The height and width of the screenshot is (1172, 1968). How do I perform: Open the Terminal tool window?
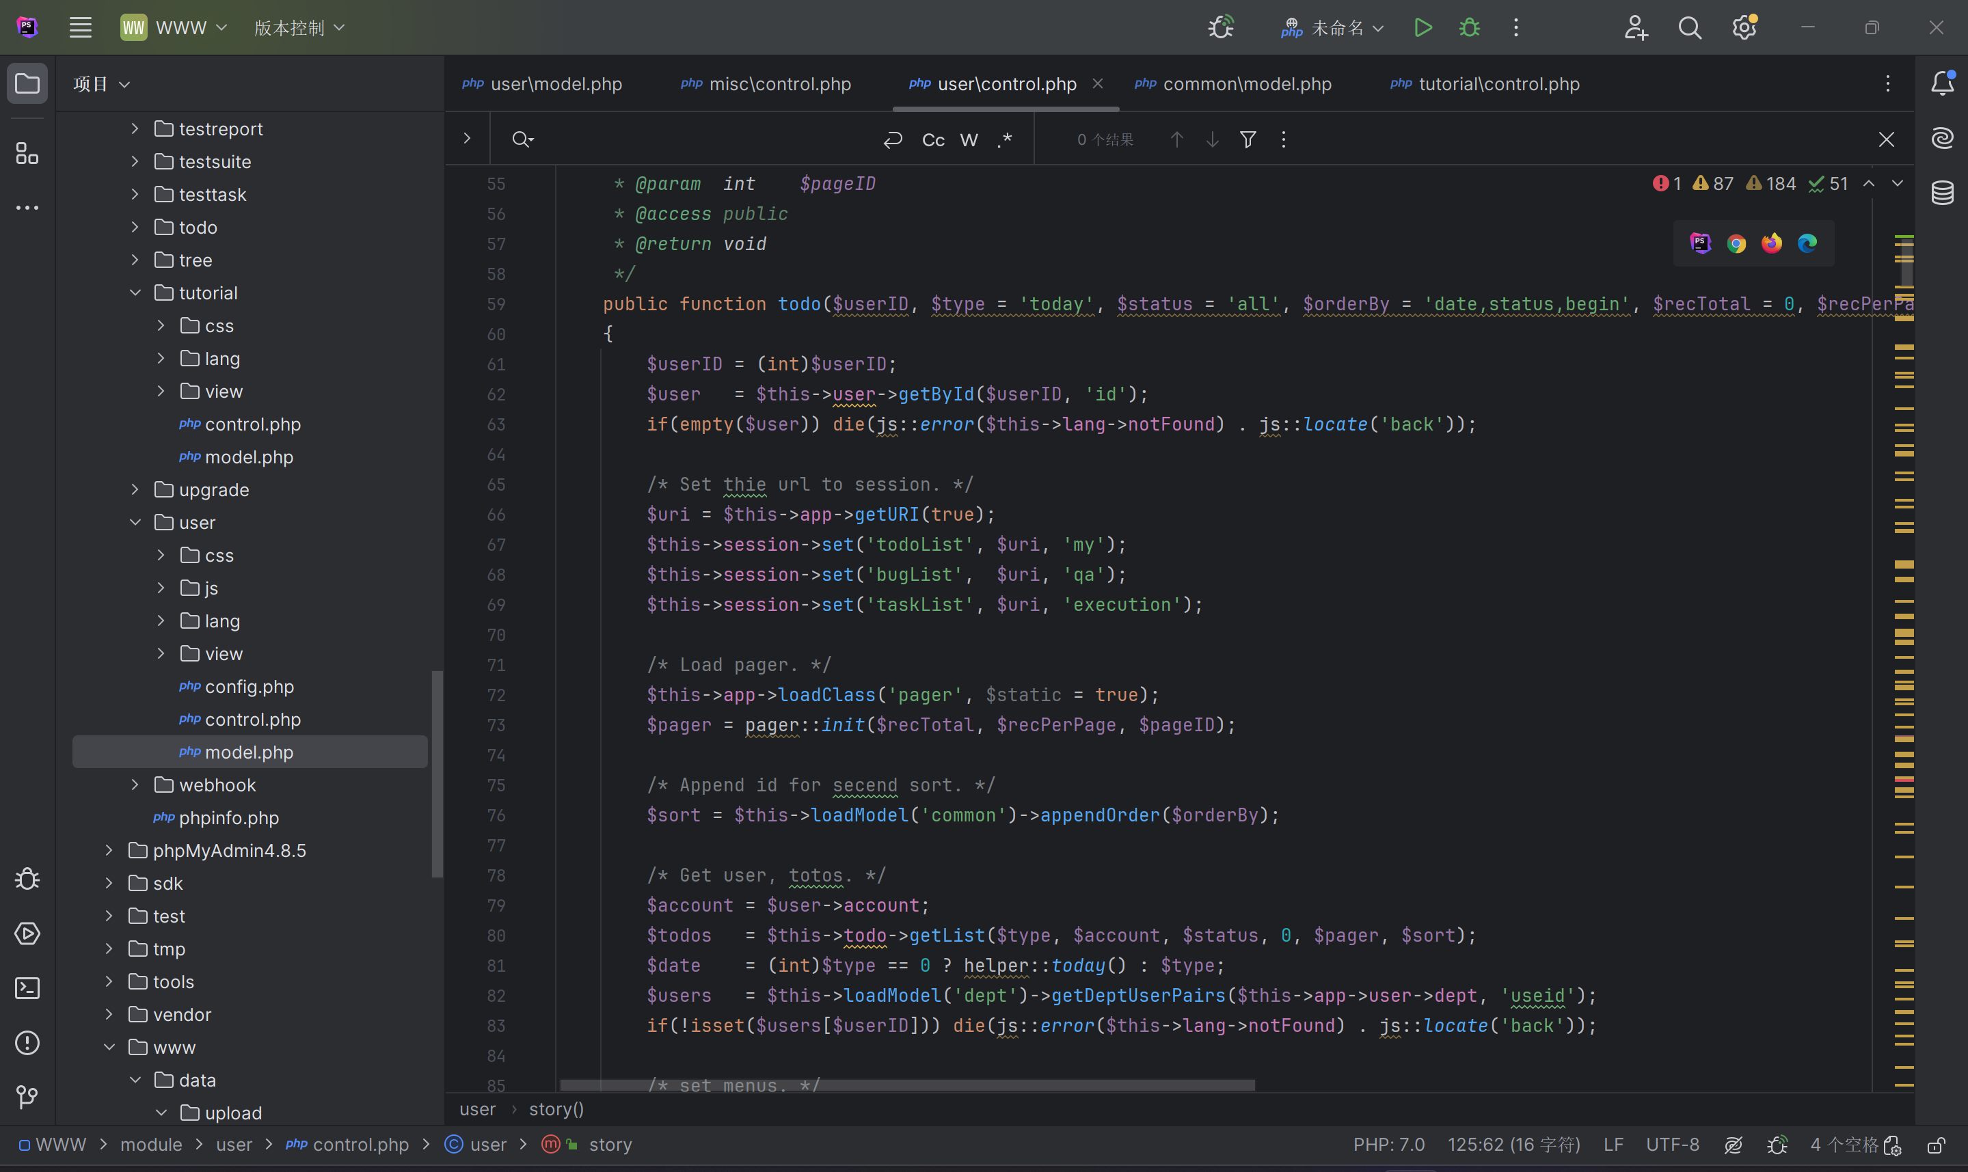coord(27,988)
